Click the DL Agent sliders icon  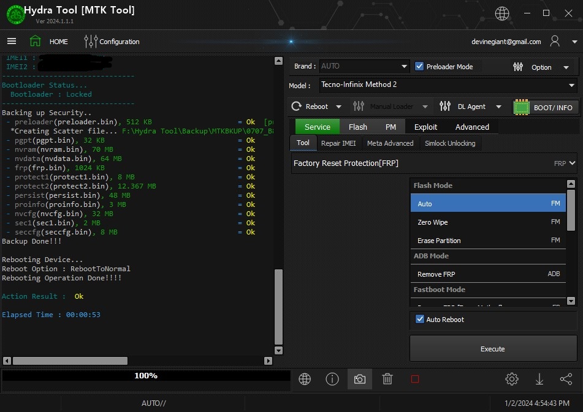click(445, 107)
